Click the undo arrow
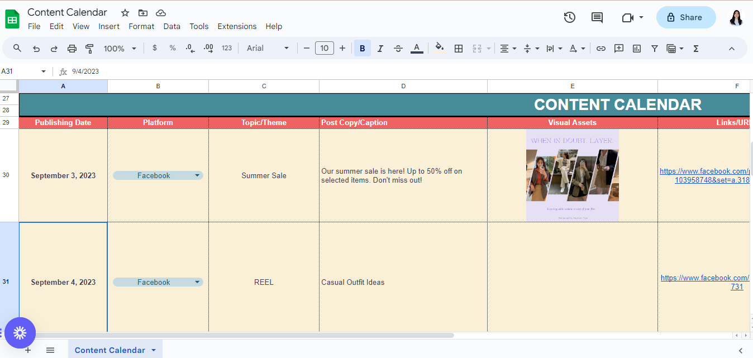The width and height of the screenshot is (753, 358). pyautogui.click(x=36, y=49)
